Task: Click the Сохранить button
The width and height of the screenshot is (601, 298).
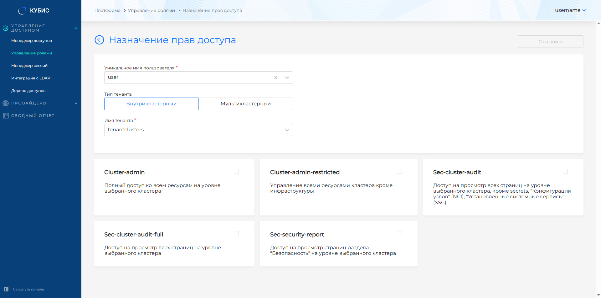Action: (x=550, y=42)
